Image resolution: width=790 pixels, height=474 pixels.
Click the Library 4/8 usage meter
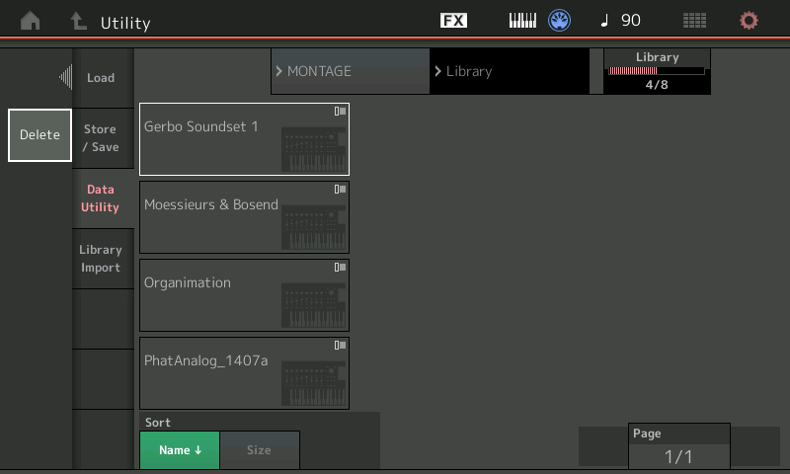[x=657, y=71]
